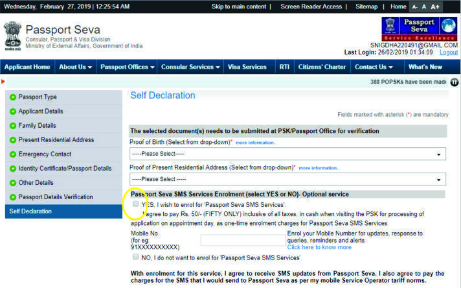Click the Self Declaration page heading
The width and height of the screenshot is (461, 288).
tap(163, 95)
